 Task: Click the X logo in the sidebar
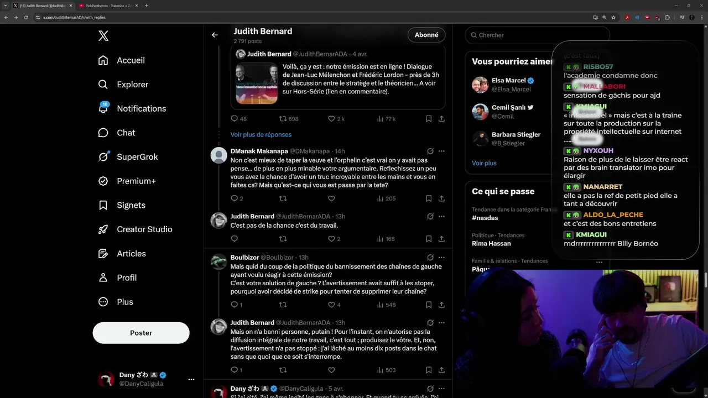pos(103,36)
